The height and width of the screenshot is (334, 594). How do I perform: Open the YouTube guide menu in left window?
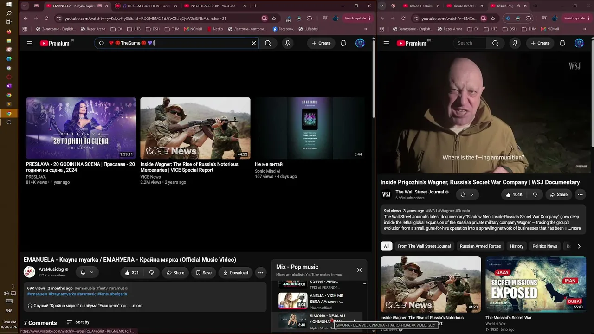click(29, 43)
